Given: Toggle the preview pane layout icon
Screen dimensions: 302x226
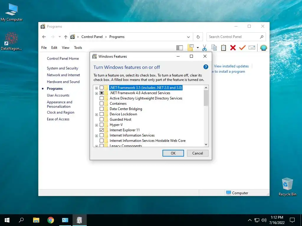Looking at the screenshot, I should click(x=180, y=48).
